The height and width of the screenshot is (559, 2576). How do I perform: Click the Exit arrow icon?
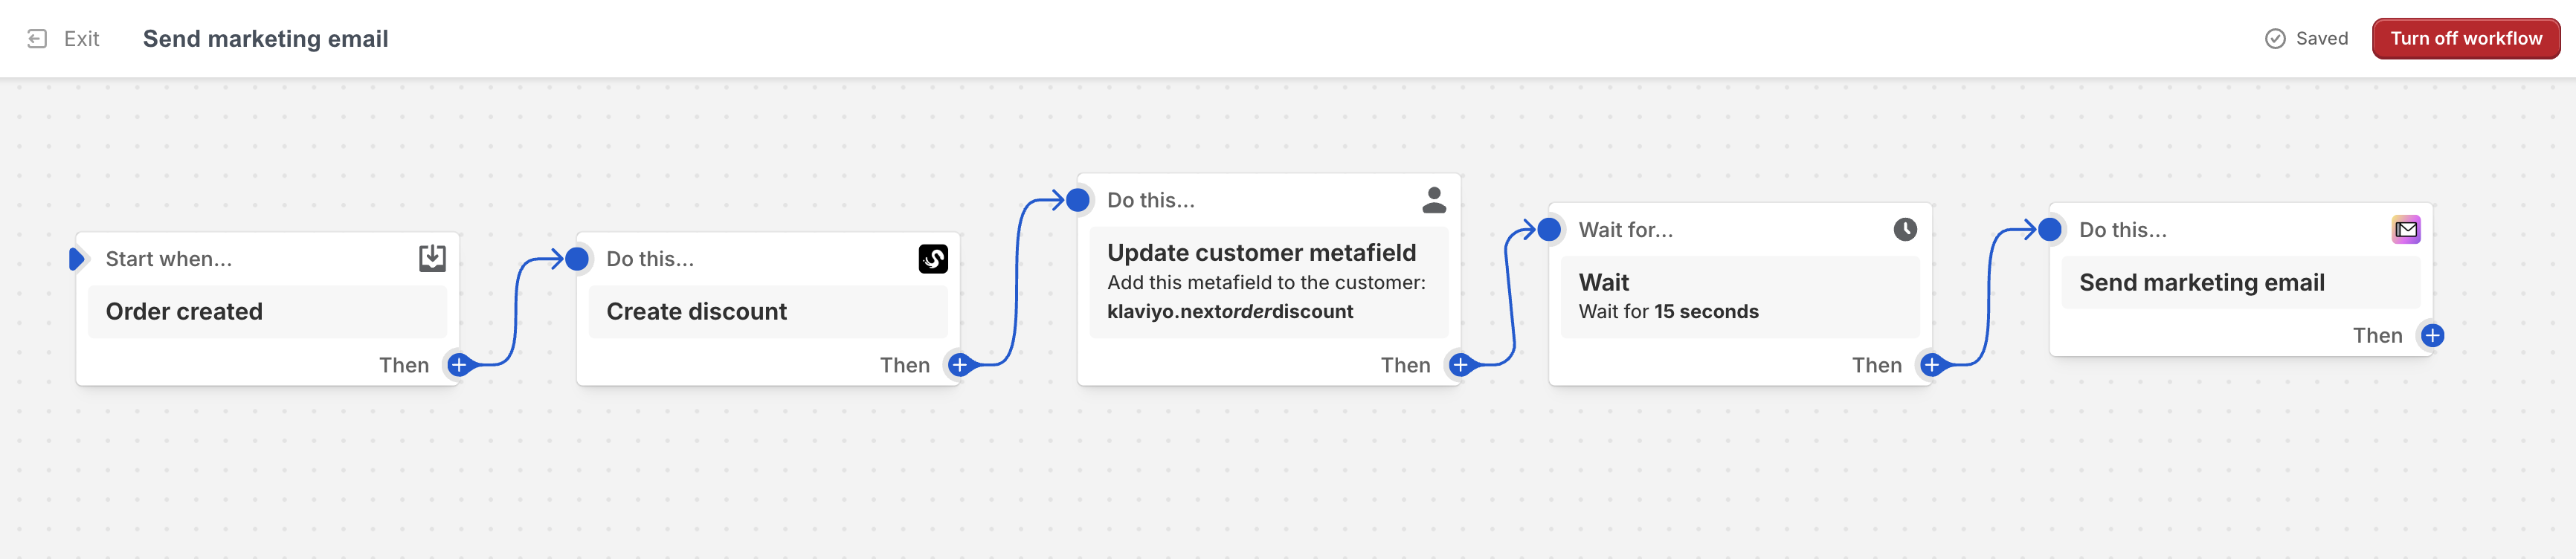37,39
